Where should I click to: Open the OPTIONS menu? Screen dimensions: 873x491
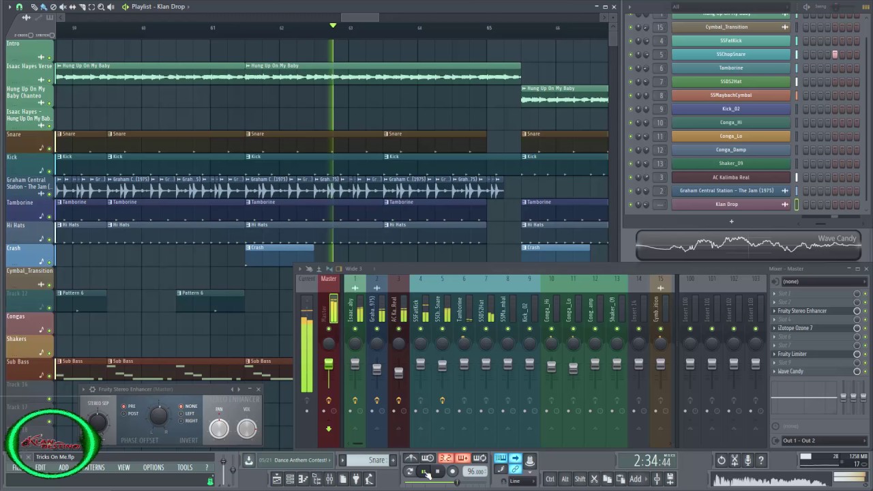pyautogui.click(x=153, y=468)
